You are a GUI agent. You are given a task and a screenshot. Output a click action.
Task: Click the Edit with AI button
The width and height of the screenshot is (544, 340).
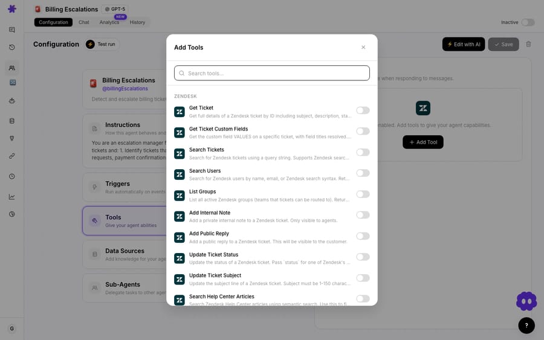(464, 44)
